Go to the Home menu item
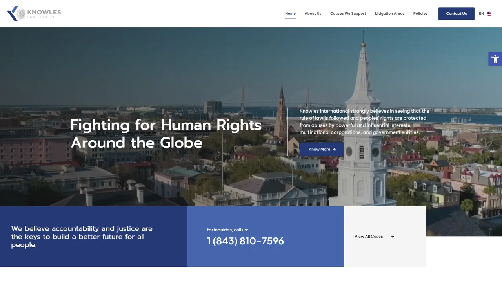The image size is (502, 282). [290, 14]
